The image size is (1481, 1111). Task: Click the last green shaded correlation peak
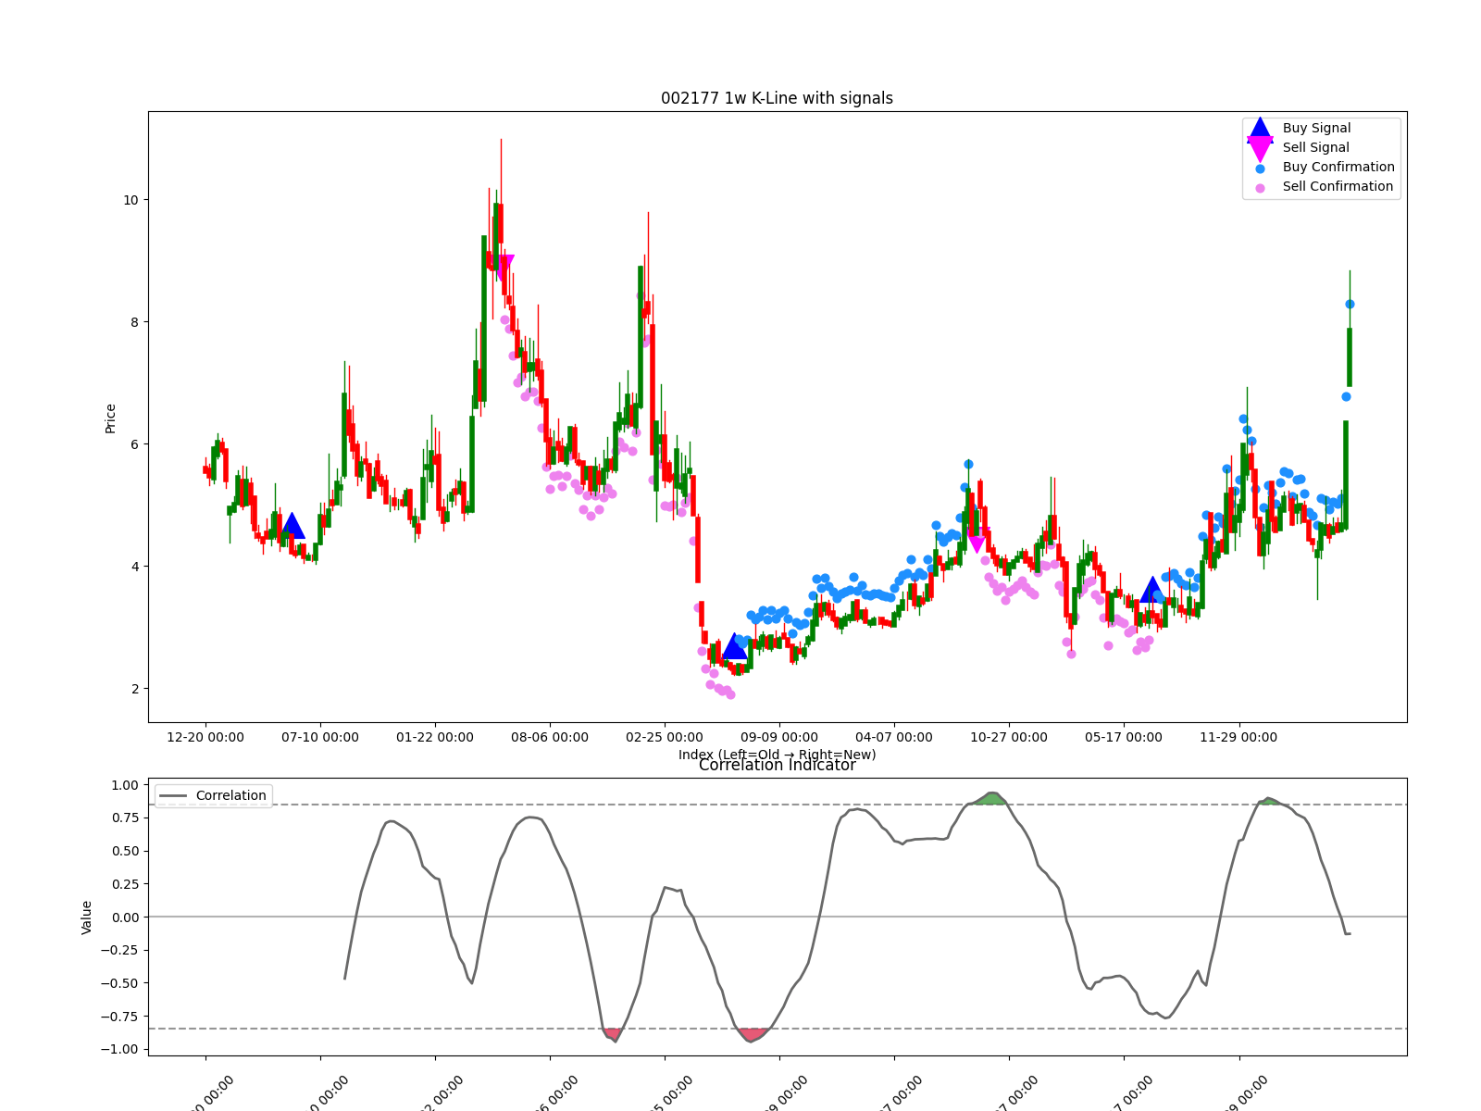click(x=1269, y=801)
